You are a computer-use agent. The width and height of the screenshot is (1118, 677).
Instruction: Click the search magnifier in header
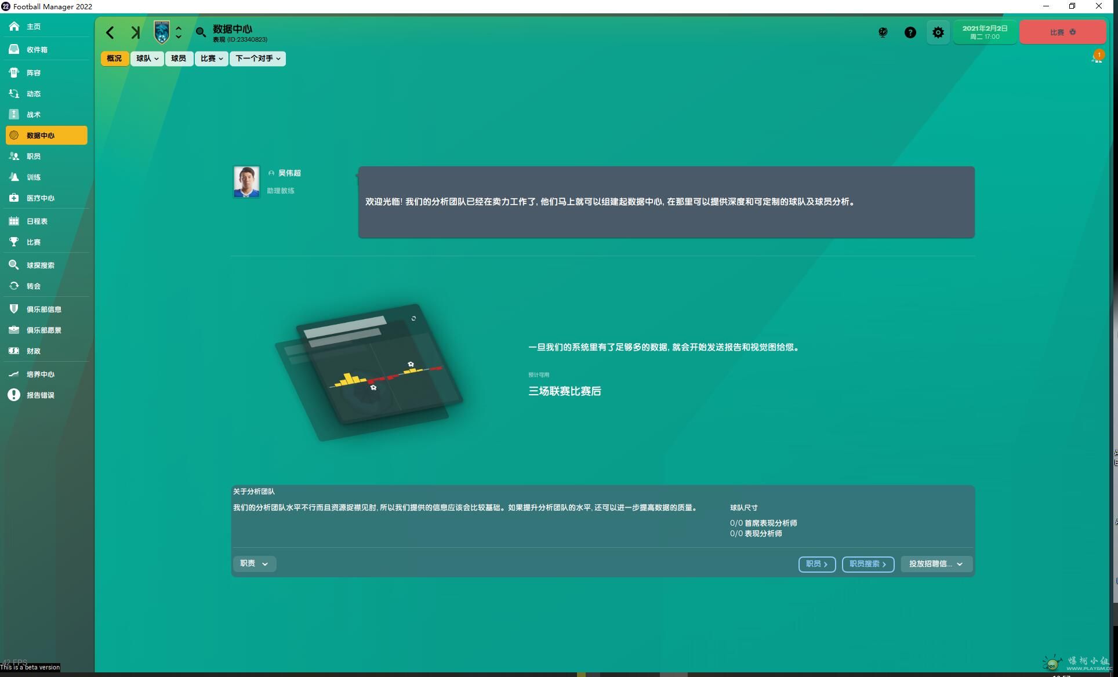point(201,32)
